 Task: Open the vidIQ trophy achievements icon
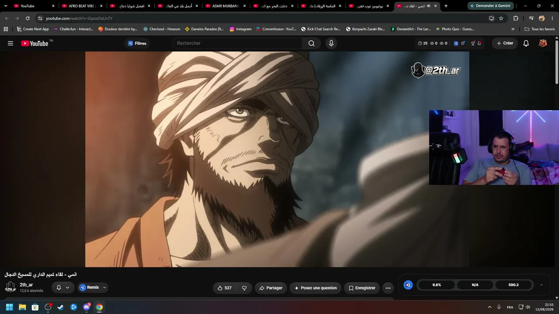pyautogui.click(x=473, y=43)
